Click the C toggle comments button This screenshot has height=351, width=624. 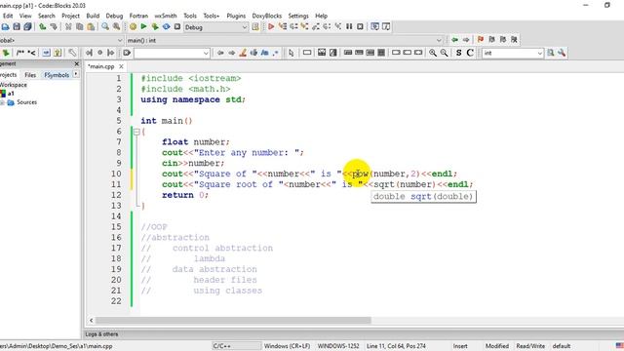(470, 53)
